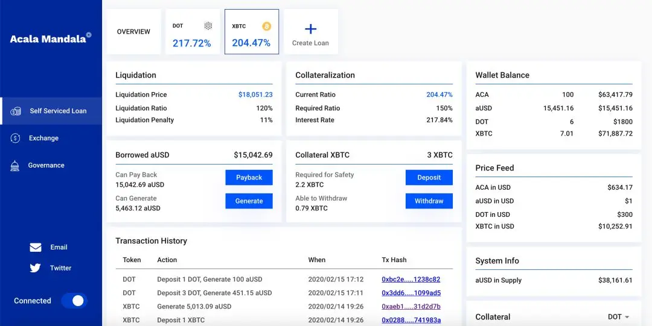Click the small badge icon beside Acala Mandala
Screen dimensions: 652x326
89,36
